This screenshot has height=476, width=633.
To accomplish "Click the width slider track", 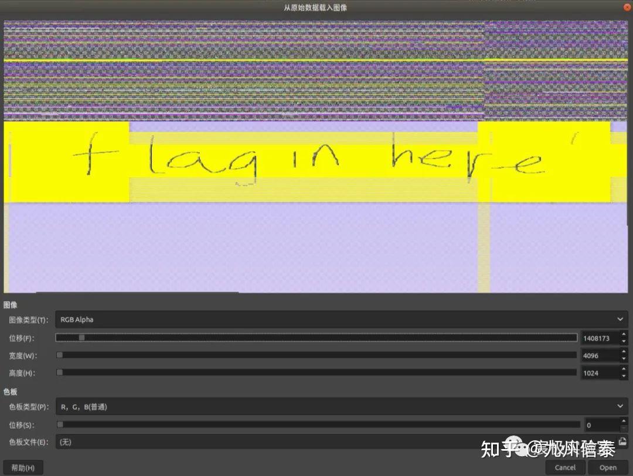I will click(x=316, y=355).
